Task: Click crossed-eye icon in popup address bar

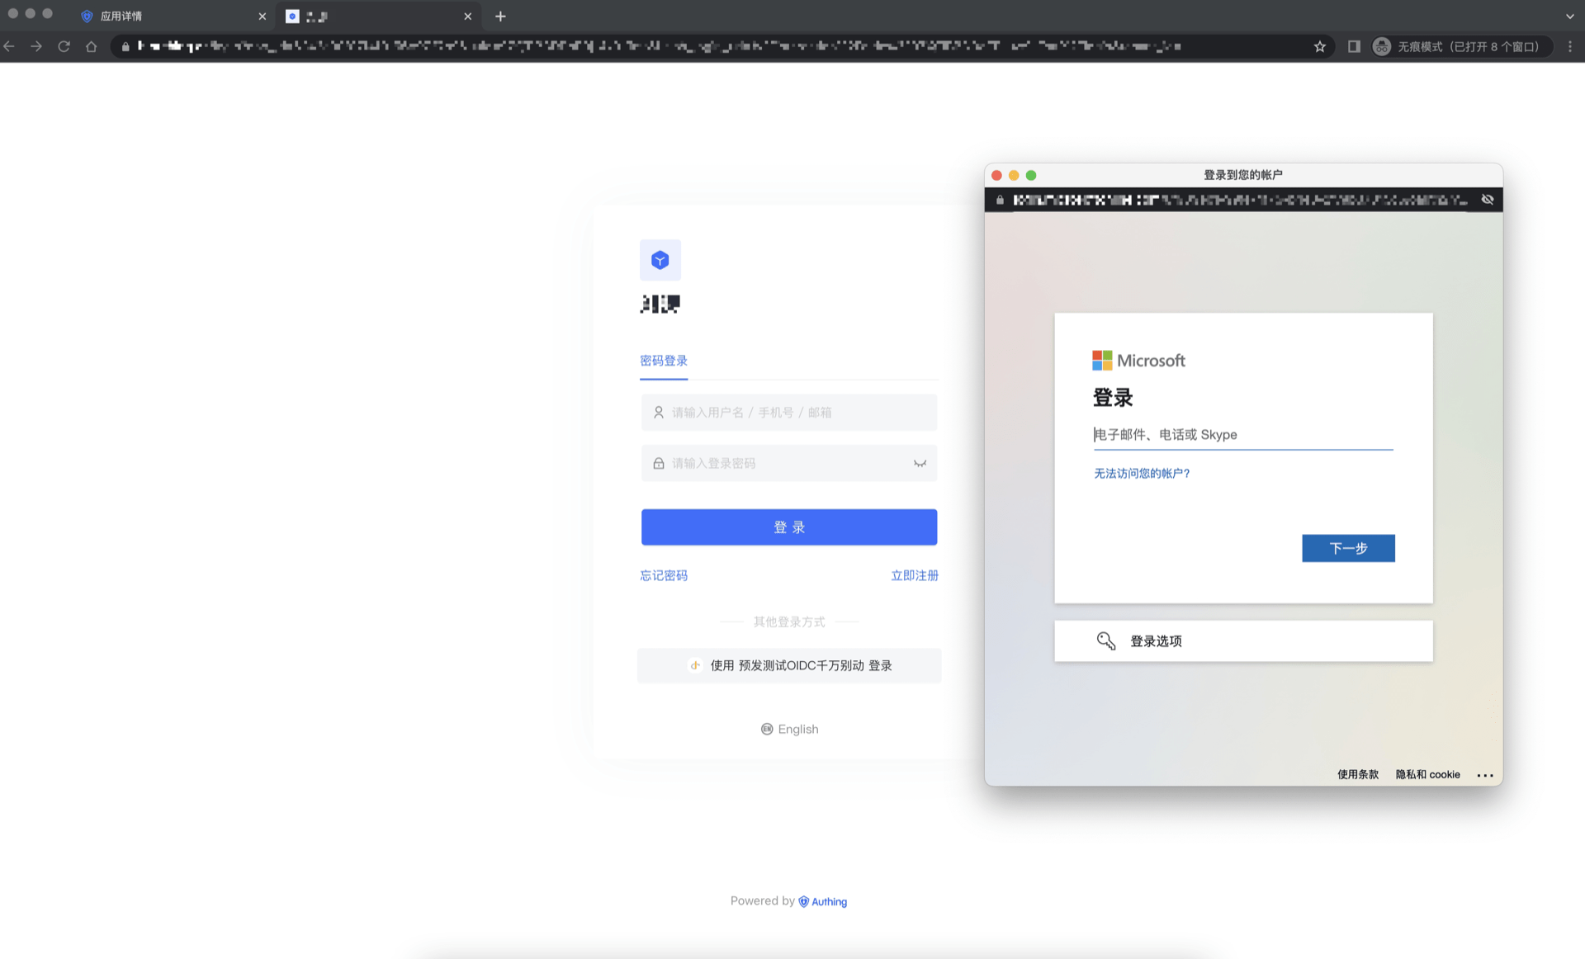Action: tap(1487, 200)
